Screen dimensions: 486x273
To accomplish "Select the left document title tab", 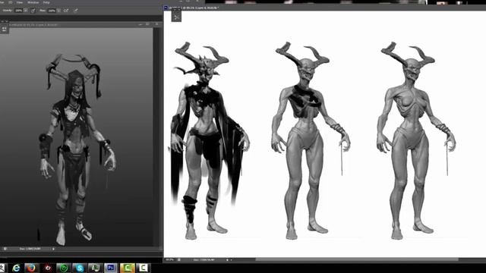I will pyautogui.click(x=33, y=24).
